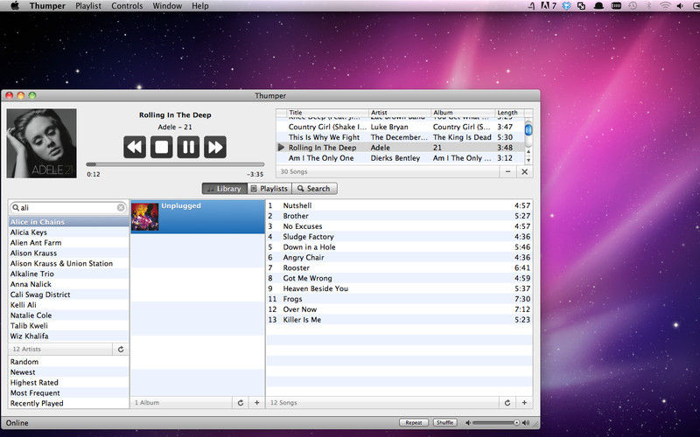Refresh the artists list
700x437 pixels.
coord(121,349)
